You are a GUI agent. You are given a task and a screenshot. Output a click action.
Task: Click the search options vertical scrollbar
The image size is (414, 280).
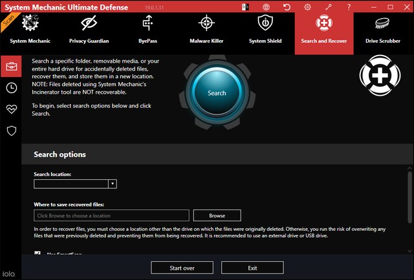pyautogui.click(x=409, y=197)
